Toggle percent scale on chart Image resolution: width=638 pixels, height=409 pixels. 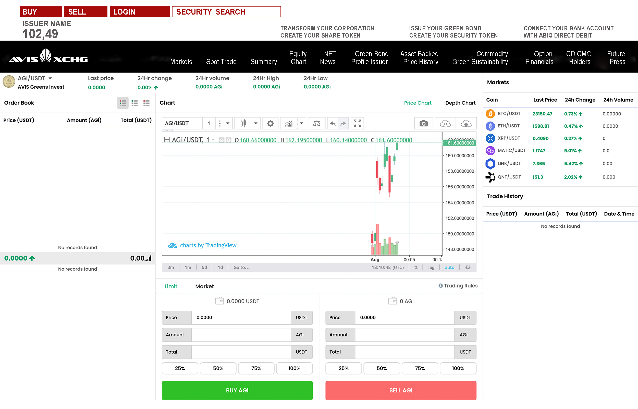(416, 268)
